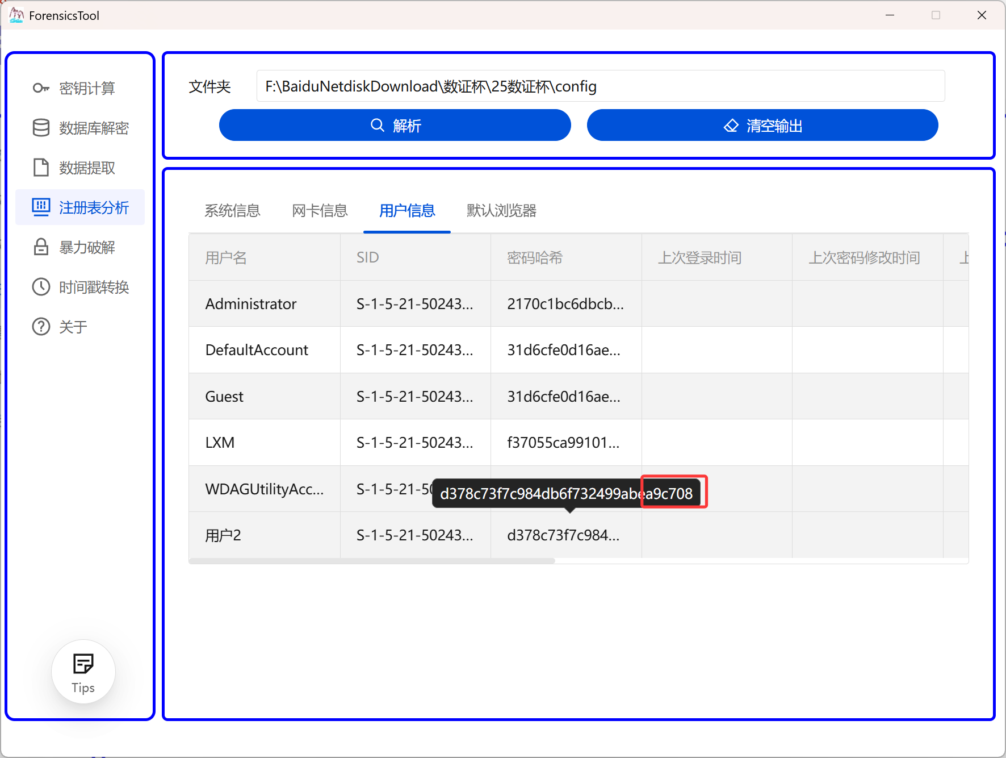Image resolution: width=1006 pixels, height=758 pixels.
Task: Click the 清空输出 button
Action: click(762, 125)
